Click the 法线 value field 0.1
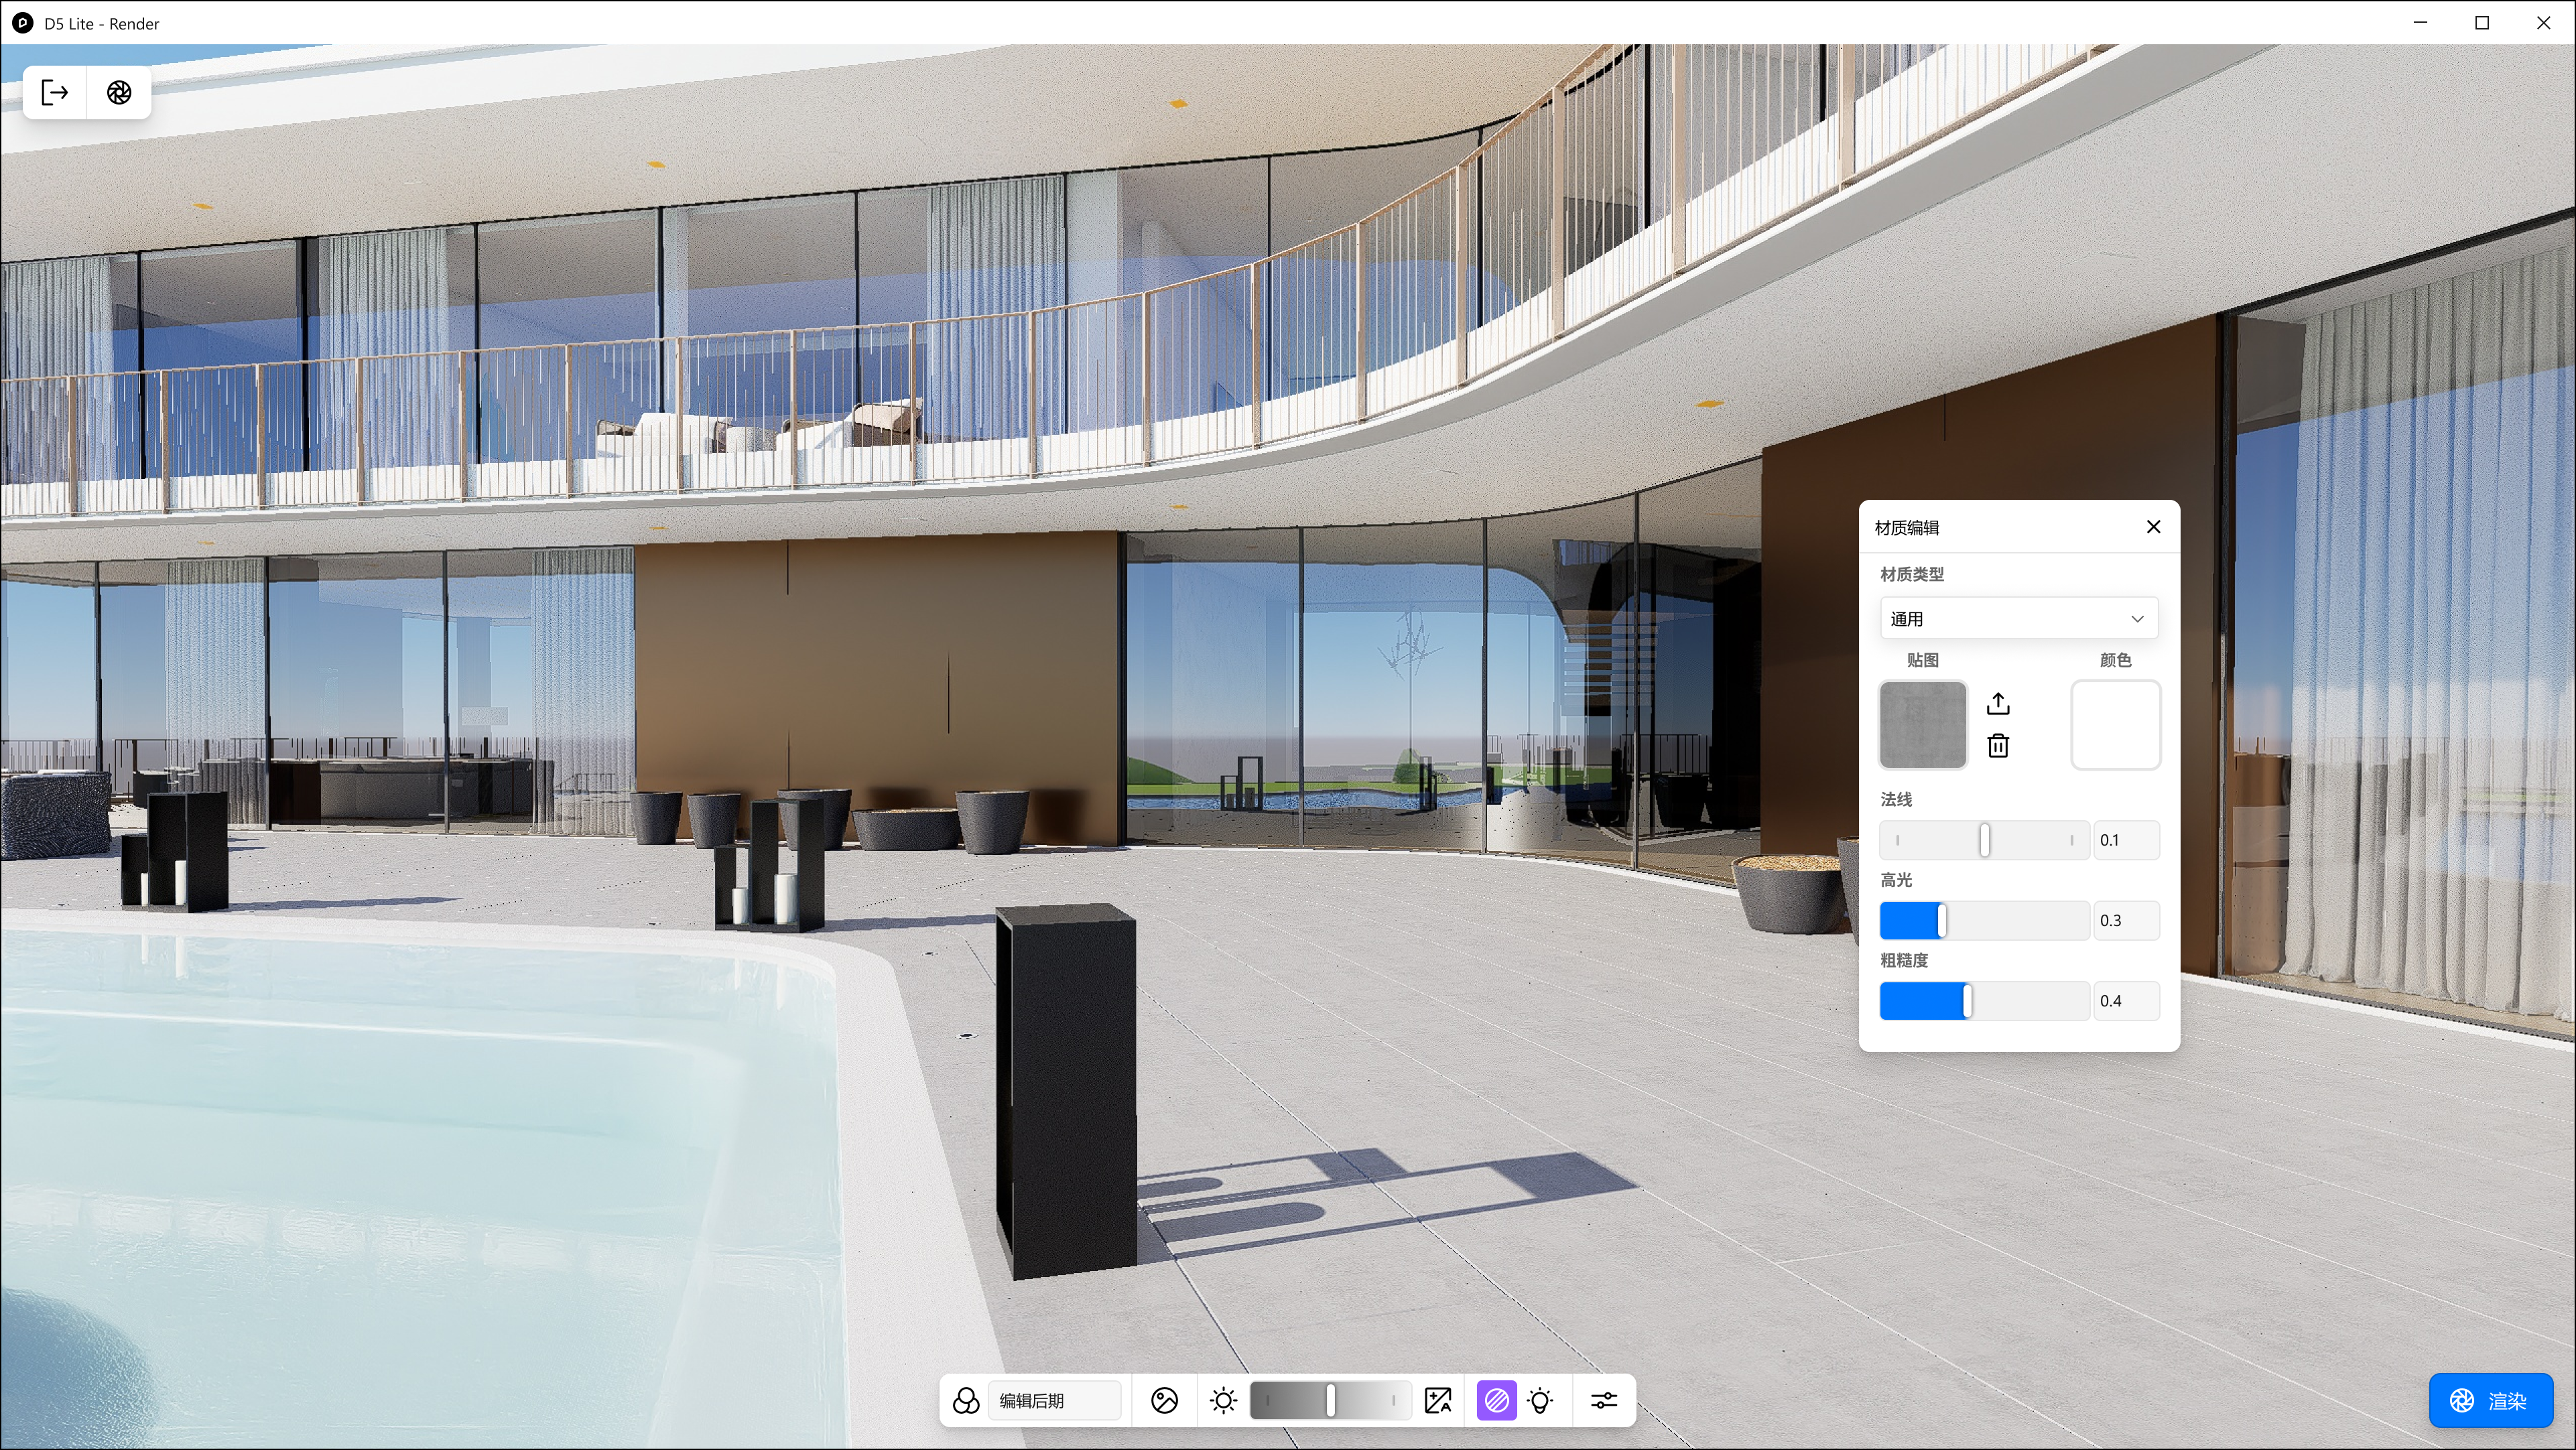 tap(2126, 840)
